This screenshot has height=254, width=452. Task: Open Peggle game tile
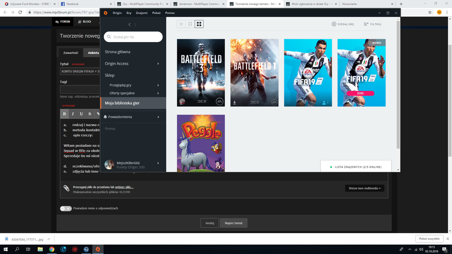pyautogui.click(x=201, y=143)
